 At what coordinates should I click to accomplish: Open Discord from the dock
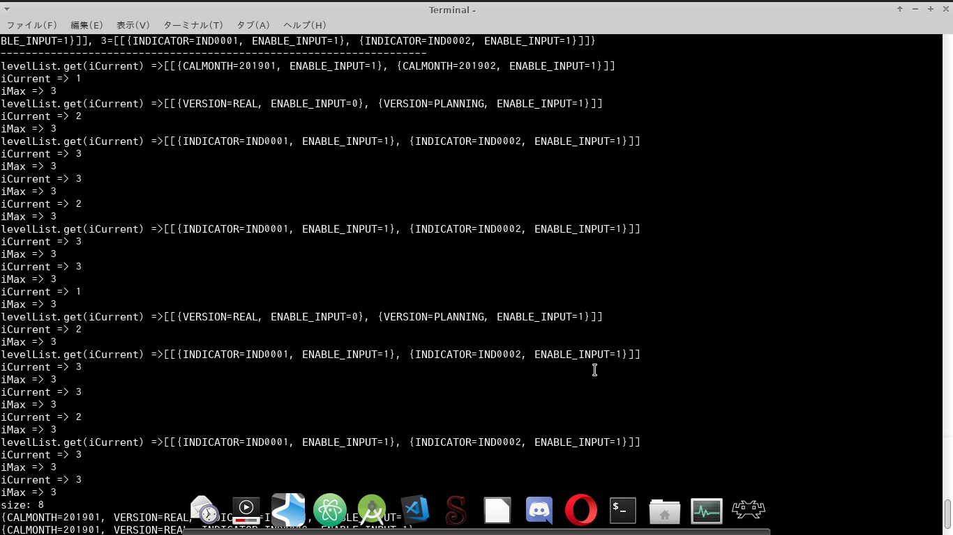tap(539, 511)
